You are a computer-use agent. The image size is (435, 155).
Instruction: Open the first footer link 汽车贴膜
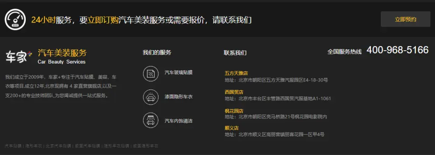click(x=13, y=146)
